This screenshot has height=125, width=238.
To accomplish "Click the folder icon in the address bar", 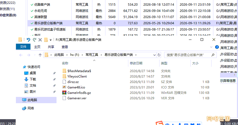I will 46,55.
